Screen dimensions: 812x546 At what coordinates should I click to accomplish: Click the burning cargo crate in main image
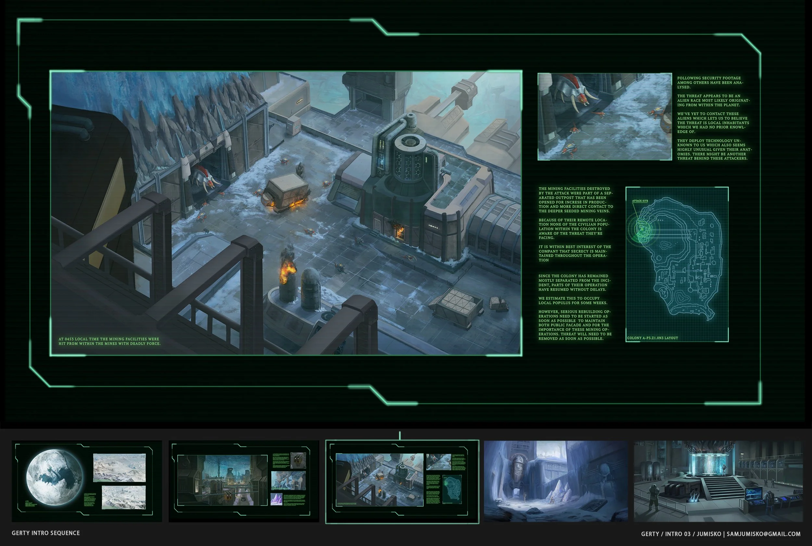pos(285,193)
